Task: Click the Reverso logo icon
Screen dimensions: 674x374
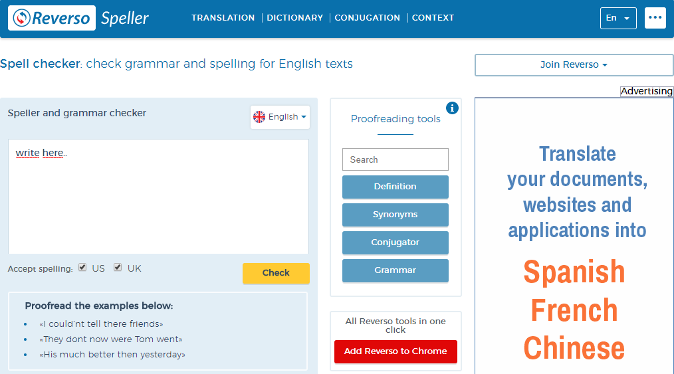Action: pyautogui.click(x=52, y=18)
